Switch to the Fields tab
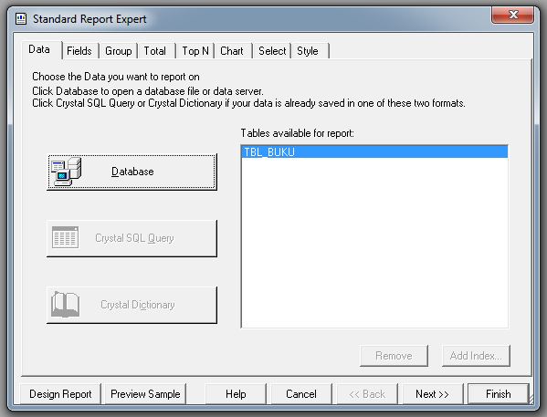The height and width of the screenshot is (417, 547). click(79, 51)
